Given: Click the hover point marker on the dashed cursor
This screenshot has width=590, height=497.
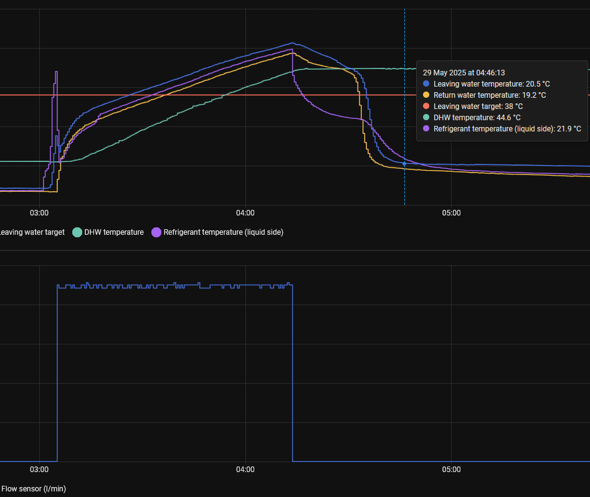Looking at the screenshot, I should point(404,164).
